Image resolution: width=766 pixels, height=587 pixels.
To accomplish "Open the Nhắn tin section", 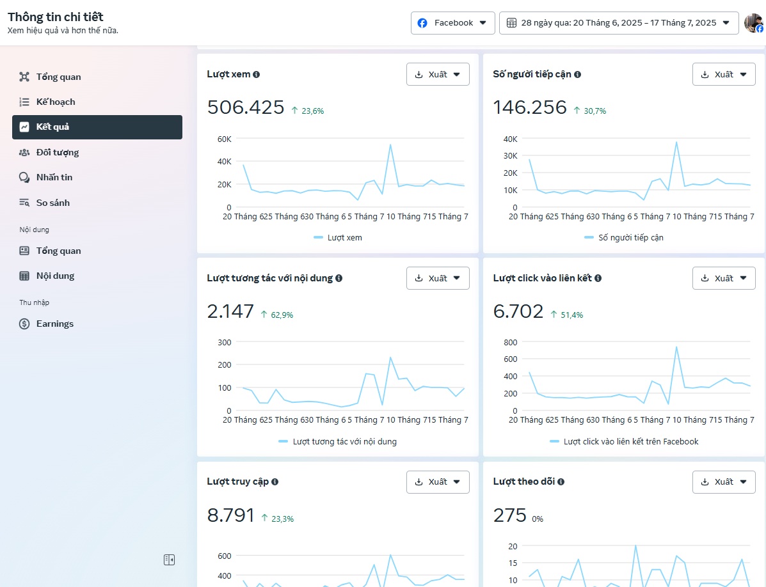I will click(97, 177).
